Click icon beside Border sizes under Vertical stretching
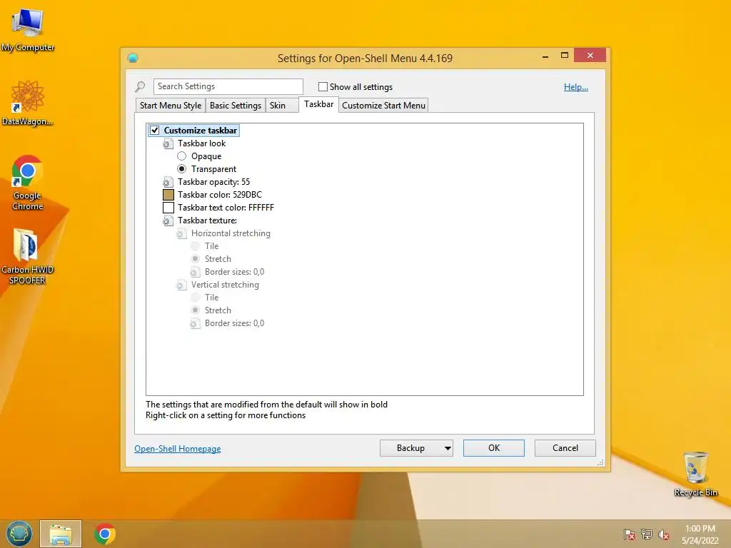The height and width of the screenshot is (548, 731). [x=195, y=323]
